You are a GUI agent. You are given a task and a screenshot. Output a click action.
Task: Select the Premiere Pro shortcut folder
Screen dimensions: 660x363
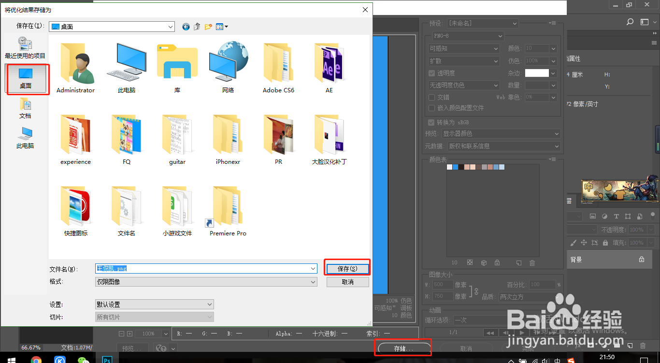point(228,211)
